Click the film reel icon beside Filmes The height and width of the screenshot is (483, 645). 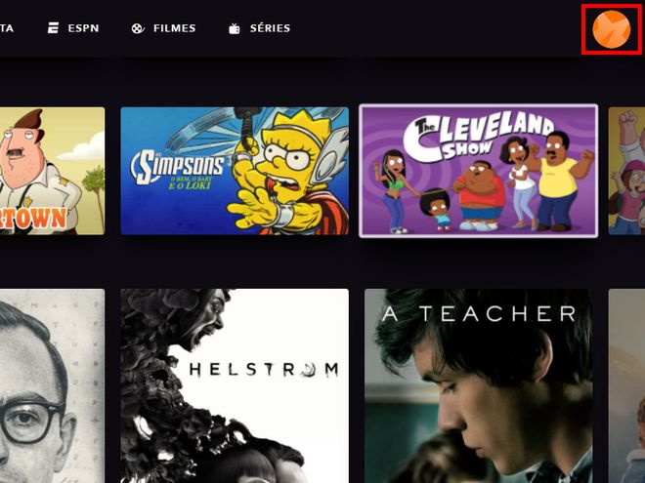coord(138,28)
